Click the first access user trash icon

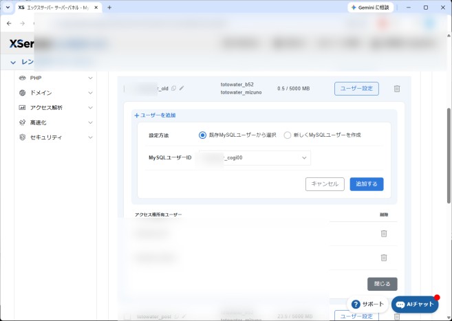click(x=384, y=234)
